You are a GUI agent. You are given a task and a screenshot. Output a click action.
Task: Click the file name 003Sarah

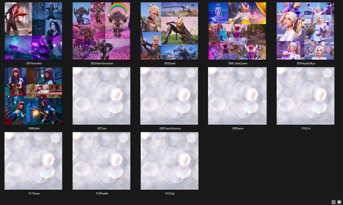click(x=170, y=63)
